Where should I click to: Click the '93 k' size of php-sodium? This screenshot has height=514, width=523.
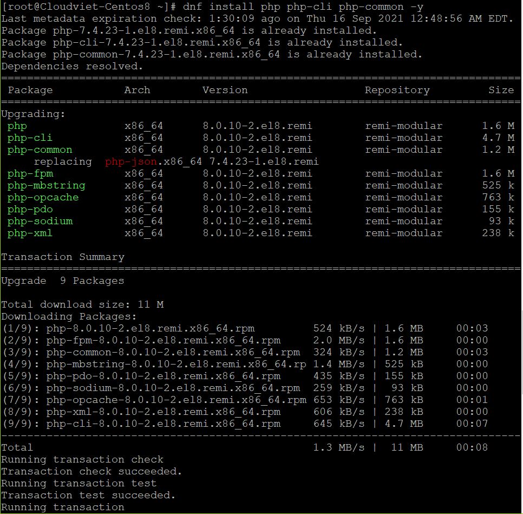[501, 222]
